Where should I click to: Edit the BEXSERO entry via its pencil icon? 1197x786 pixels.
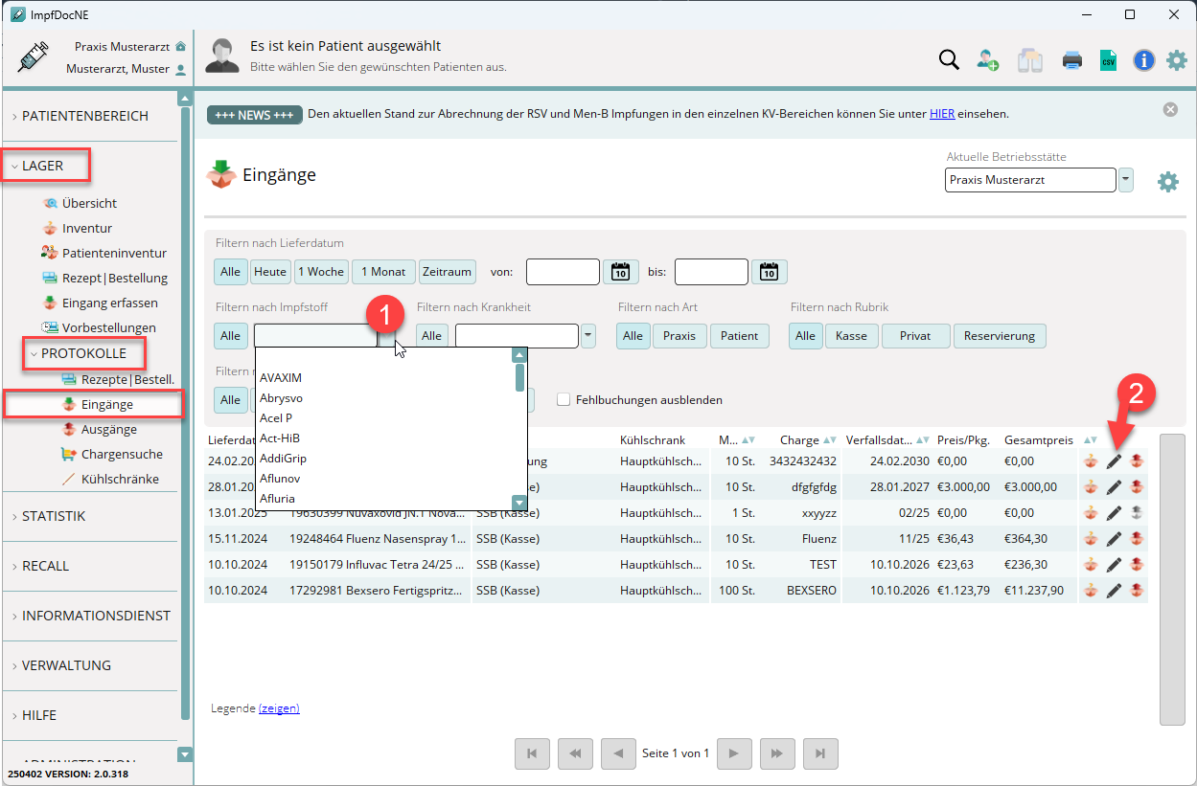[x=1114, y=591]
